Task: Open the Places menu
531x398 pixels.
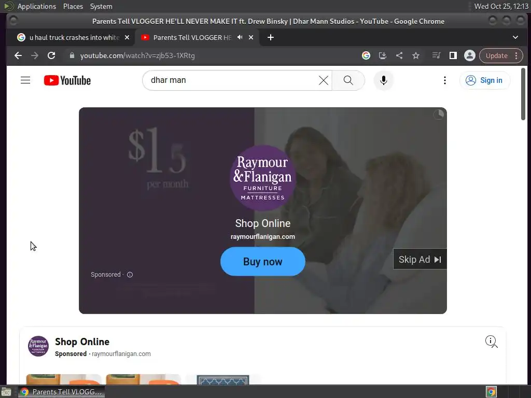Action: [x=73, y=6]
